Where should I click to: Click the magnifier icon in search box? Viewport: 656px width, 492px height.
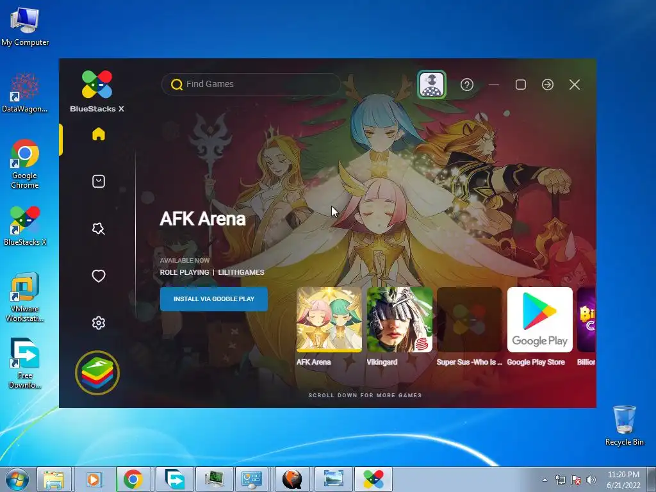pos(177,85)
